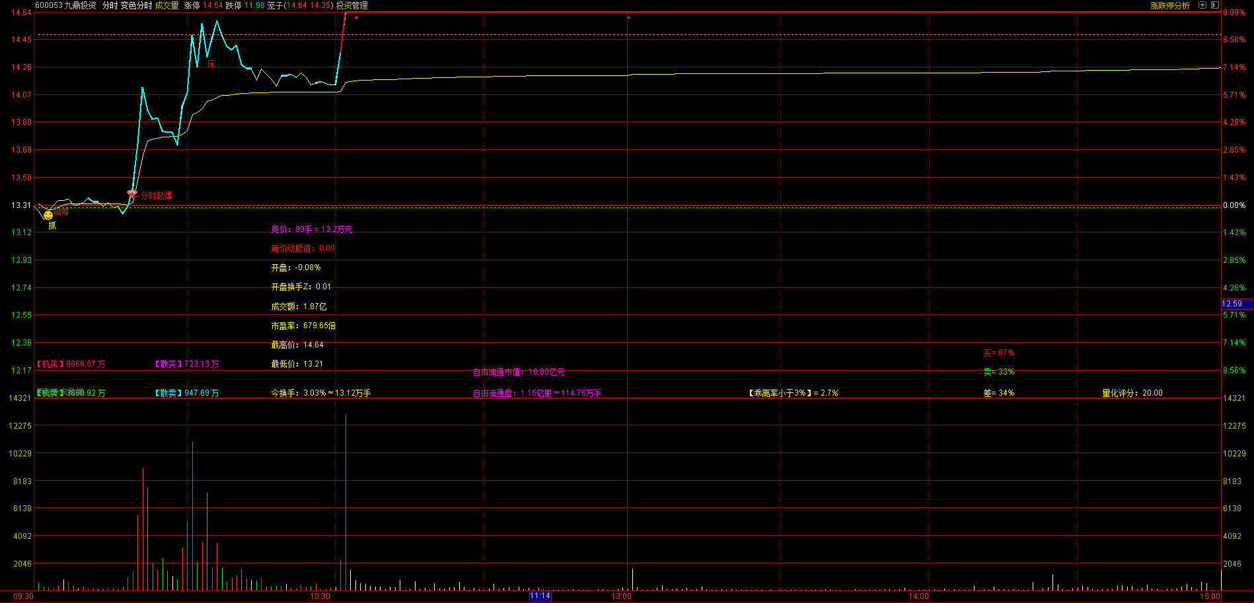
Task: Click the 买= 67% ratio text
Action: tap(999, 353)
